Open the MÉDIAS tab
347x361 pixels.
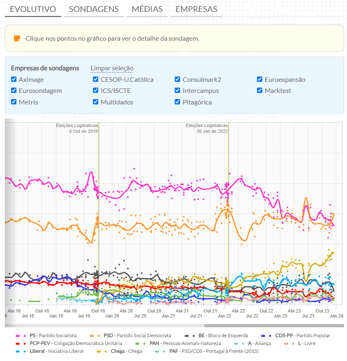pos(147,9)
